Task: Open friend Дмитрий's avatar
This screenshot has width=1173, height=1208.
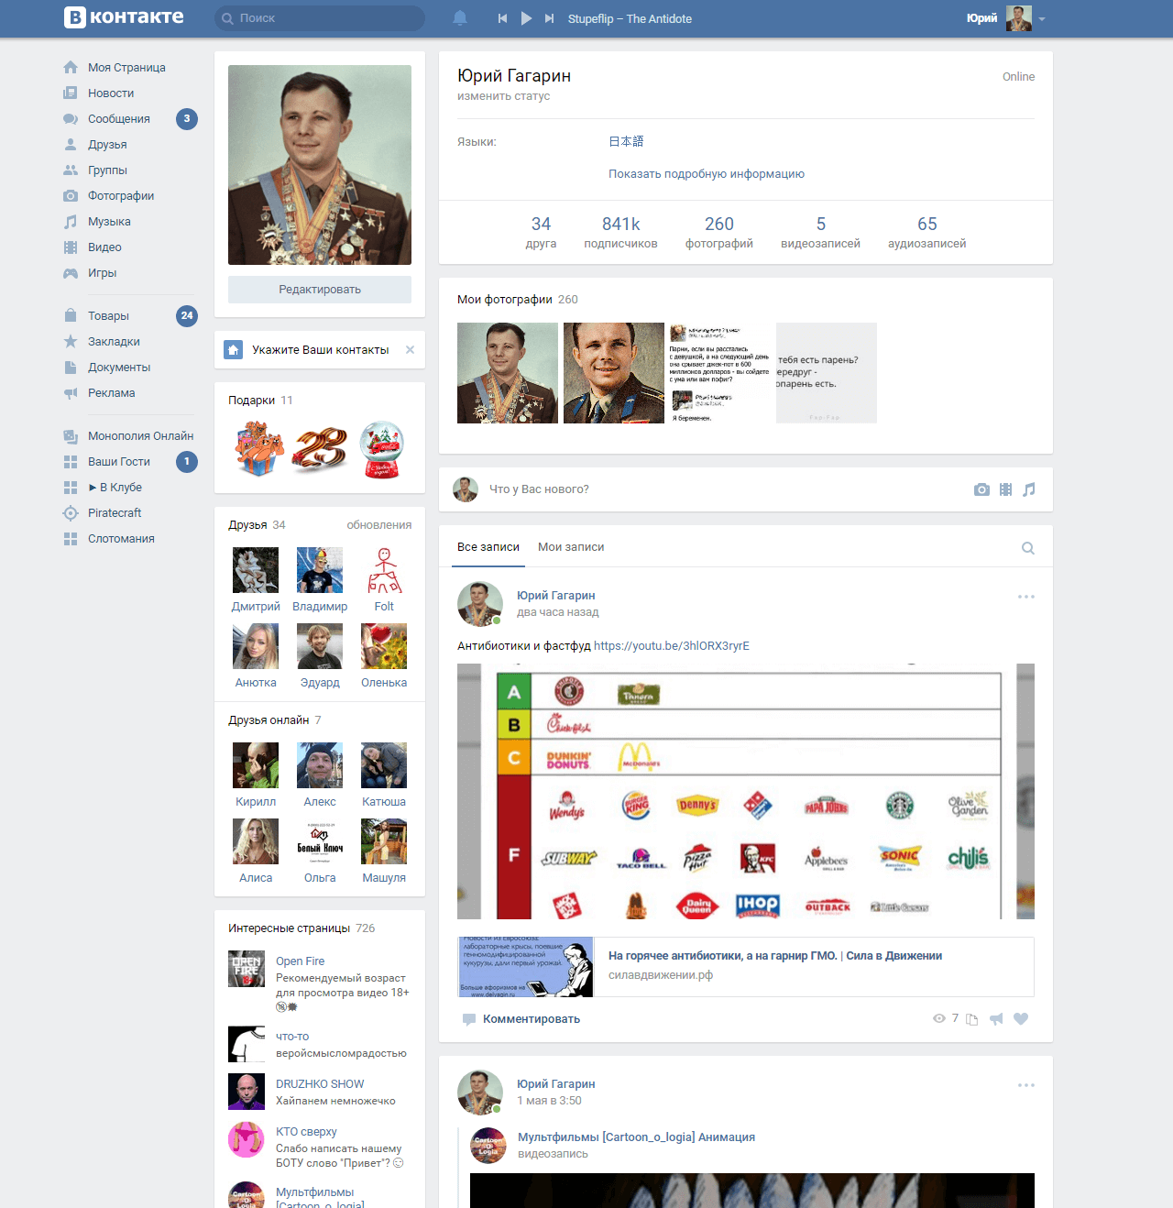Action: tap(256, 570)
